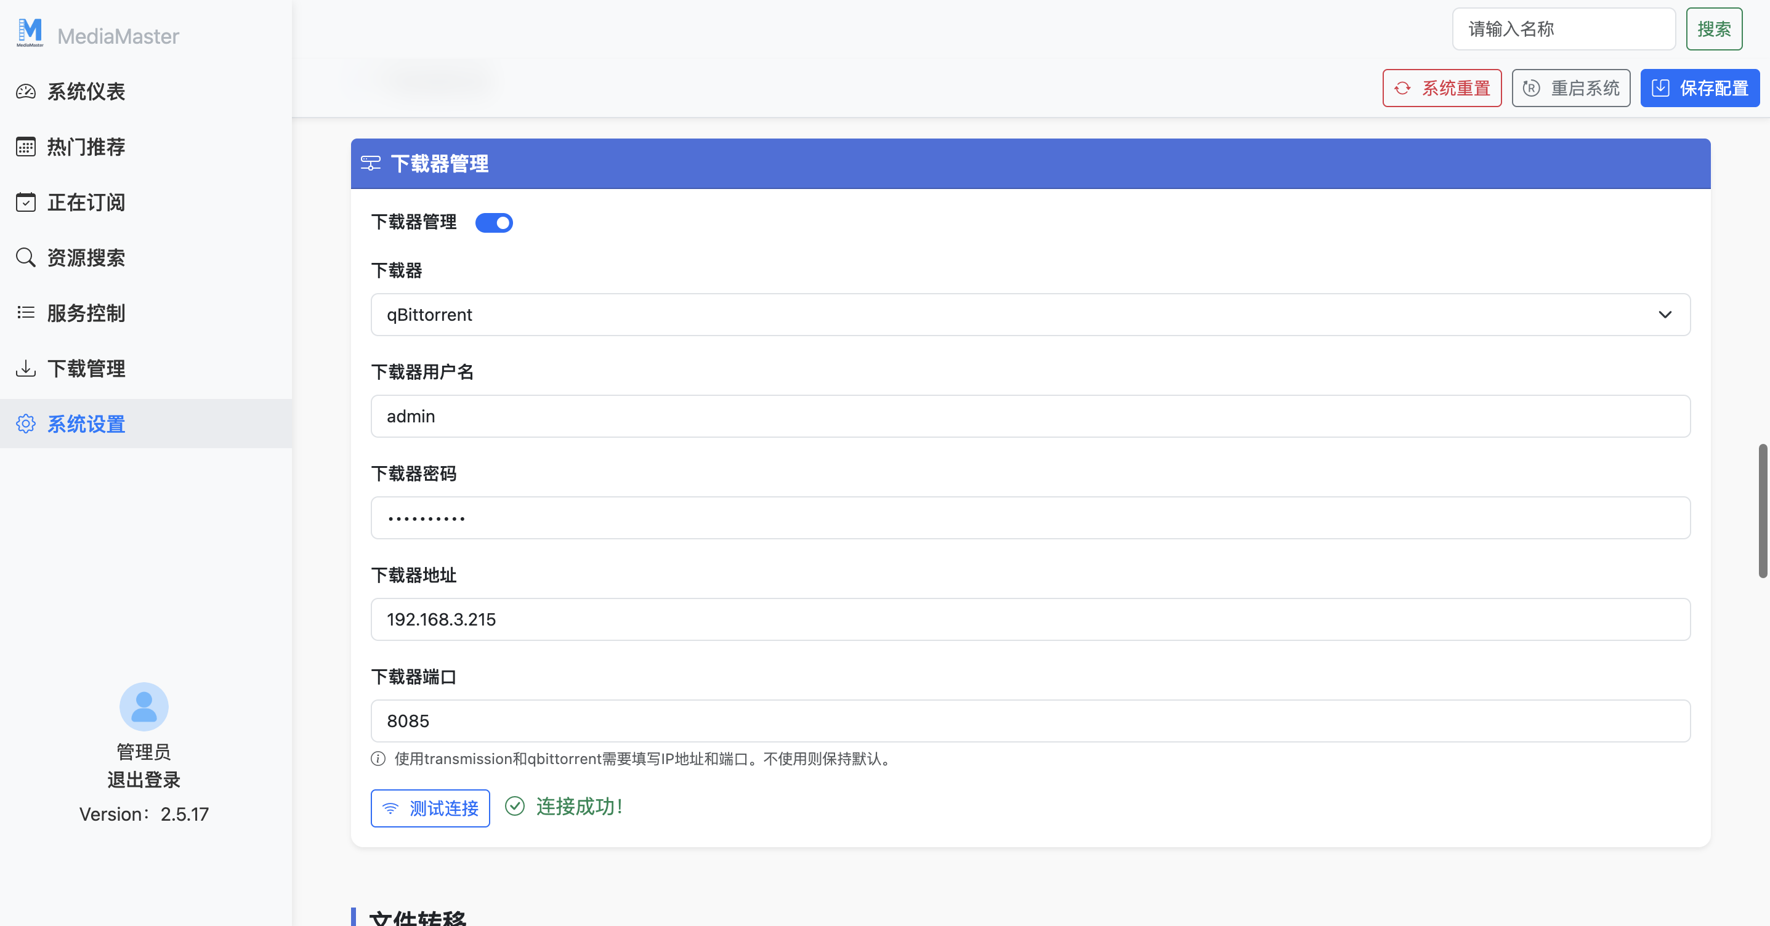Toggle the 下载器管理 switch off
The width and height of the screenshot is (1770, 926).
(x=494, y=222)
